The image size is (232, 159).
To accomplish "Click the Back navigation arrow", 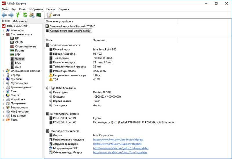I will (x=4, y=15).
